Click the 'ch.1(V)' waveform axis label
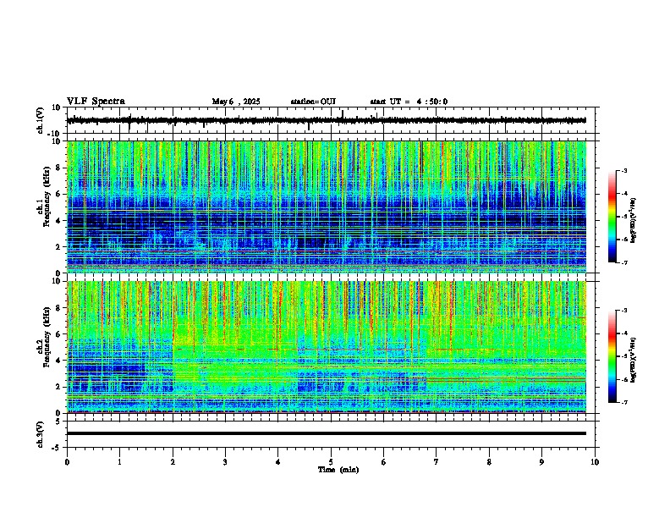 41,120
